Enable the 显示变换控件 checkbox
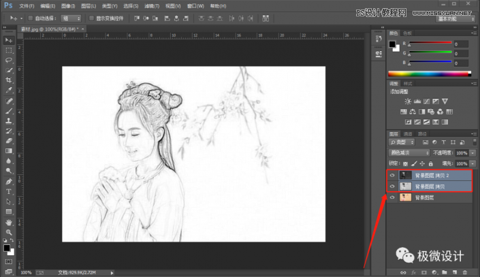 pyautogui.click(x=93, y=18)
